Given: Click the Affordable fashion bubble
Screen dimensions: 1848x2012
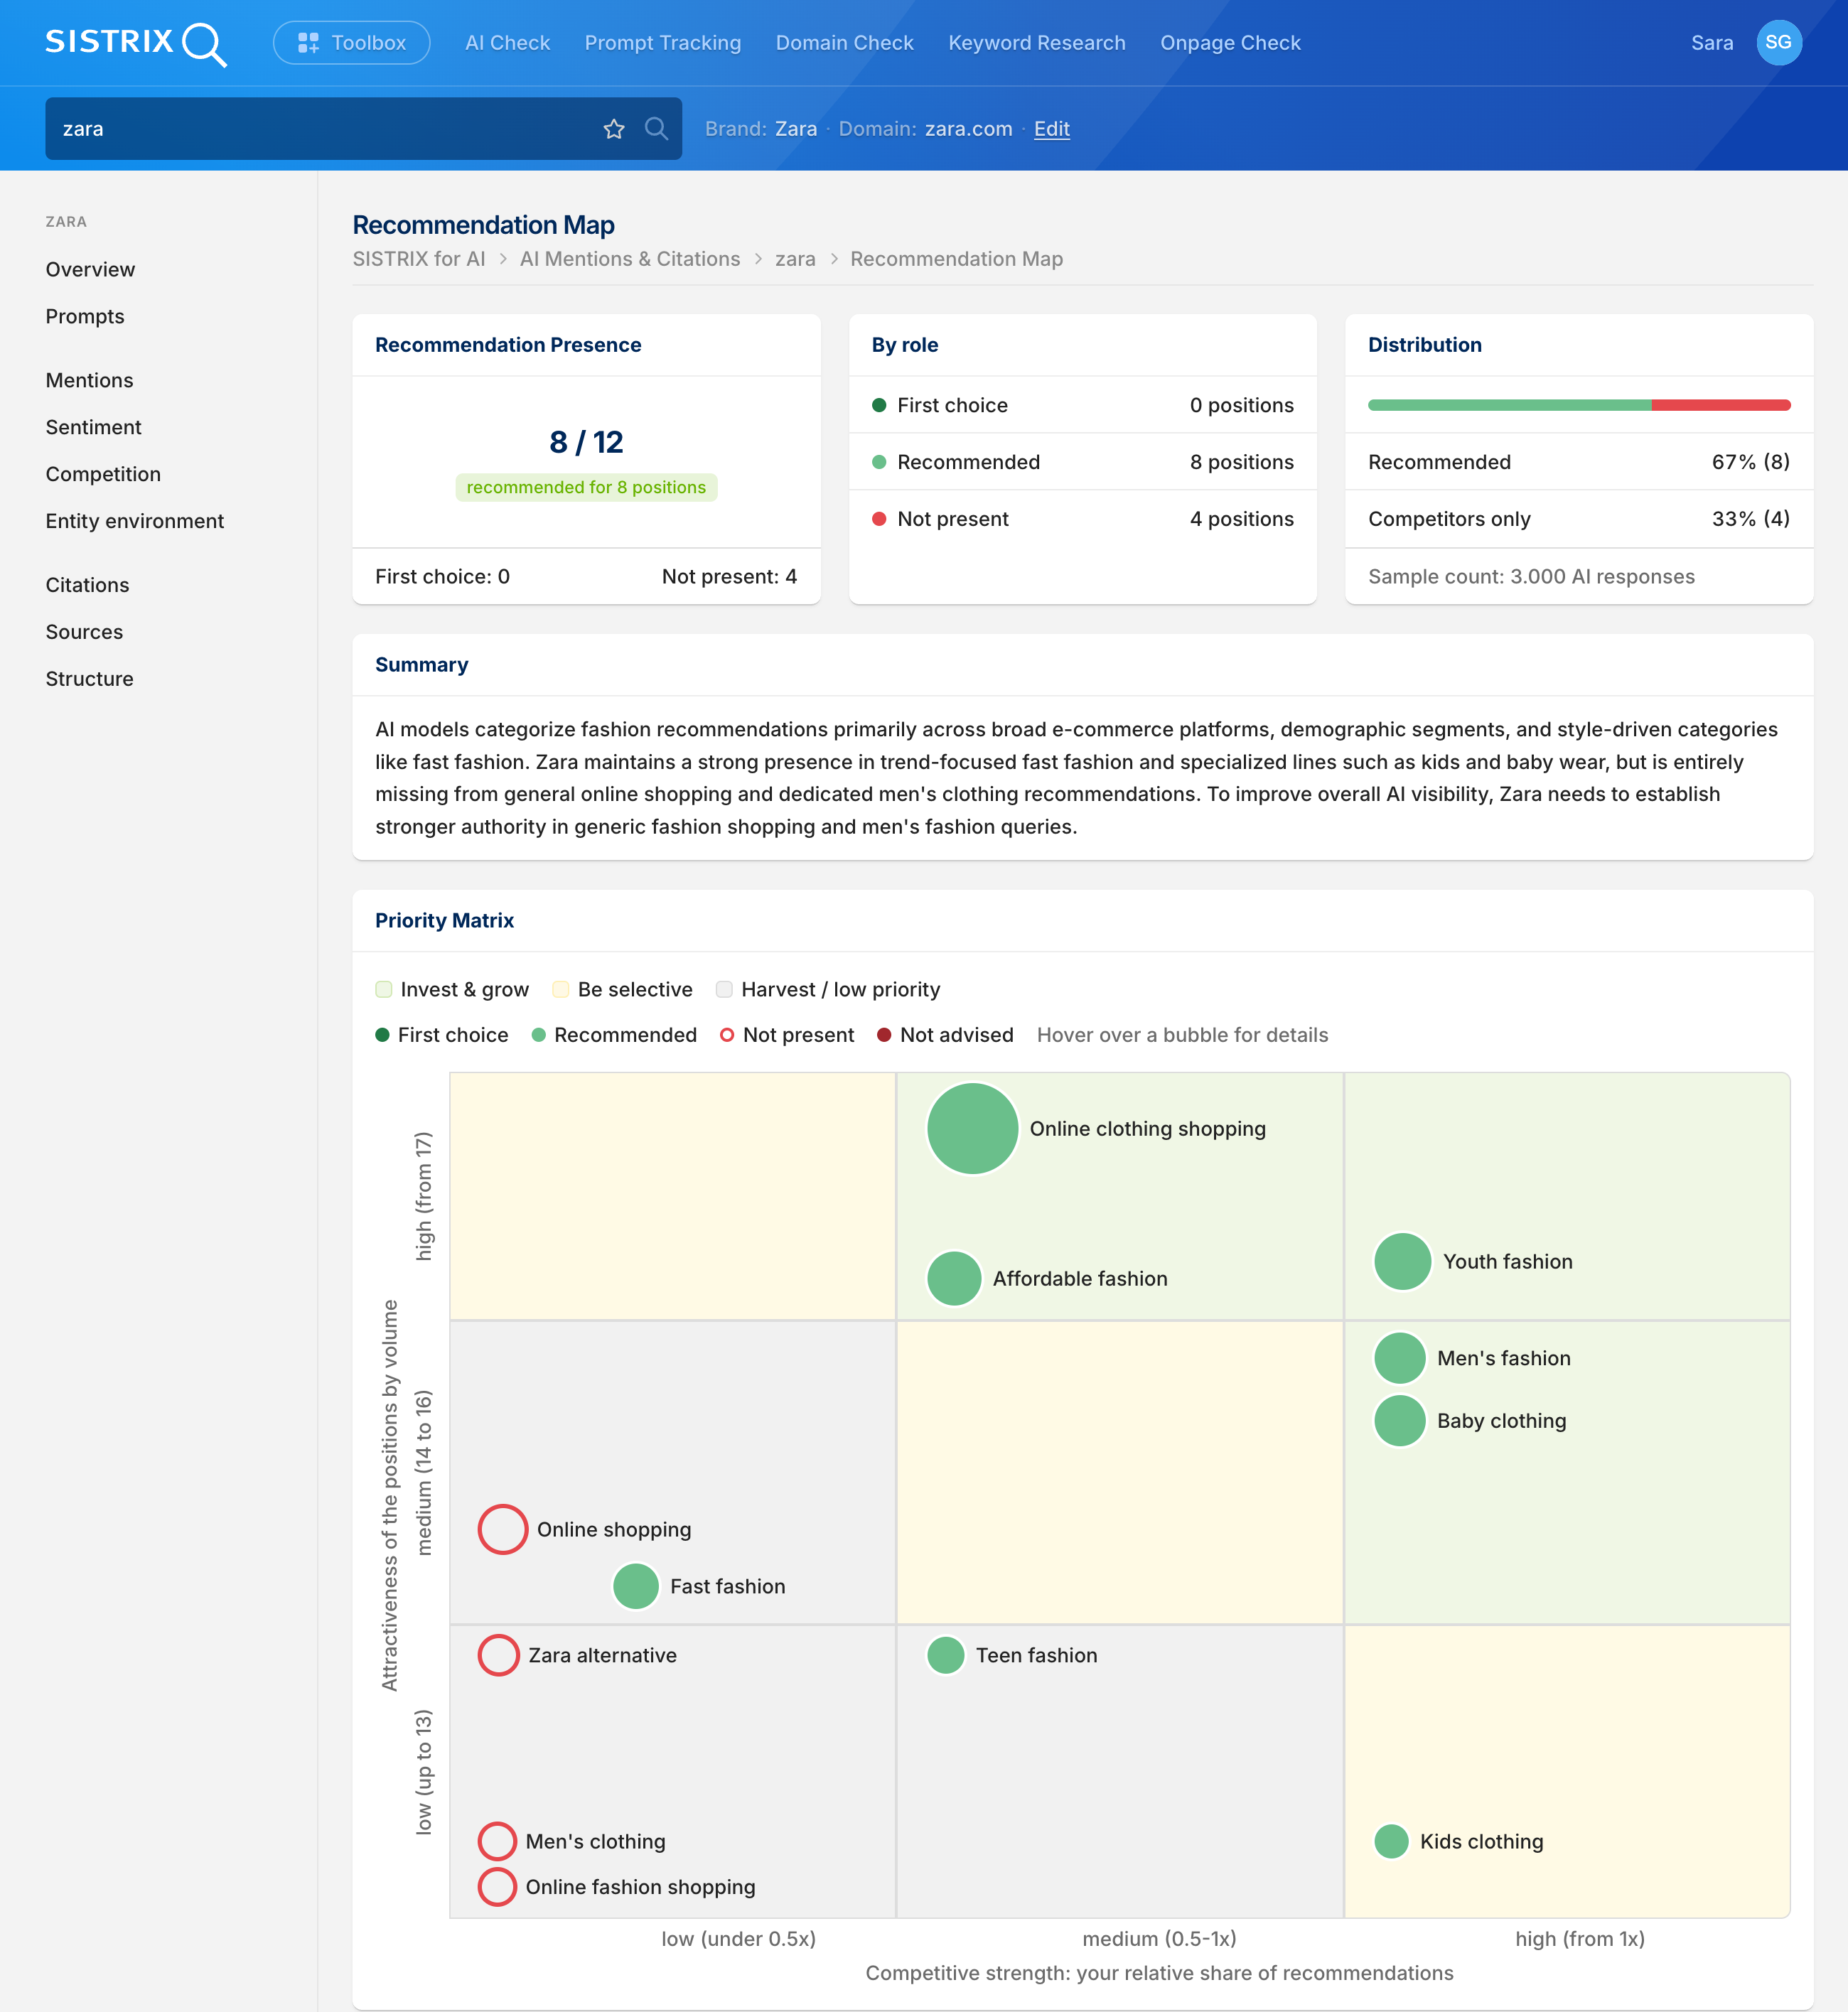Looking at the screenshot, I should 954,1279.
